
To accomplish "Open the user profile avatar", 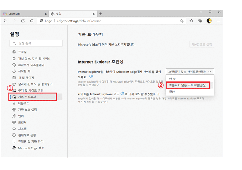I will click(209, 21).
